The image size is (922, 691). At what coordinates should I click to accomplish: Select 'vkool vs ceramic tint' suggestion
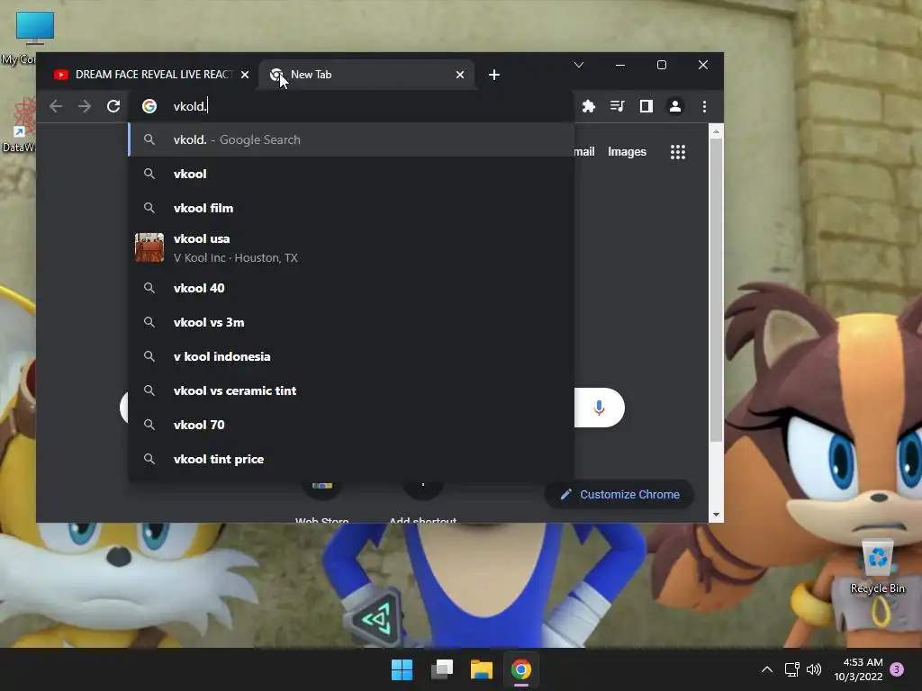tap(351, 390)
